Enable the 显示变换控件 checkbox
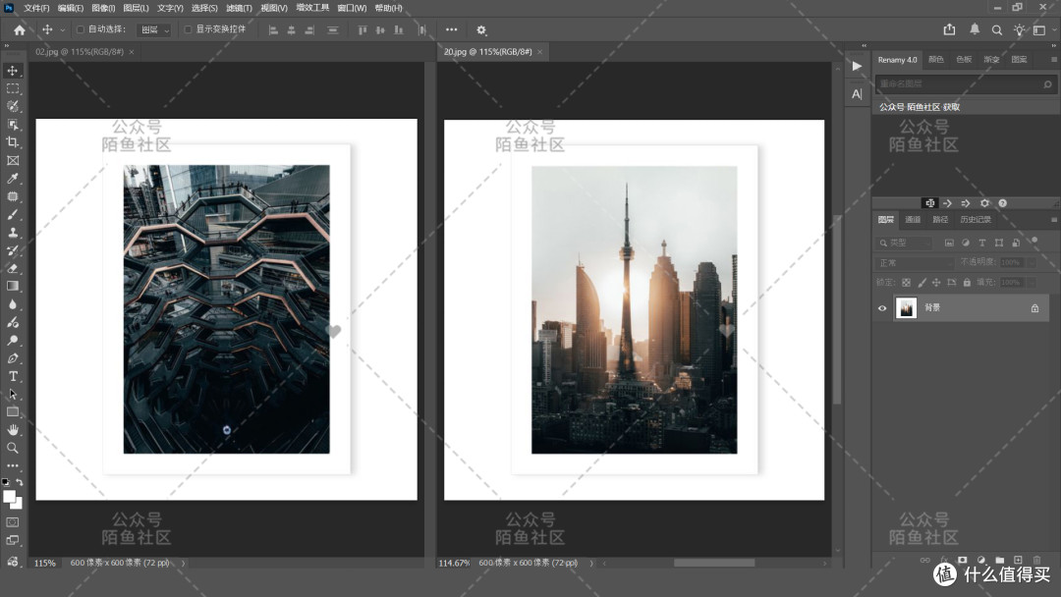The height and width of the screenshot is (597, 1061). click(x=188, y=29)
